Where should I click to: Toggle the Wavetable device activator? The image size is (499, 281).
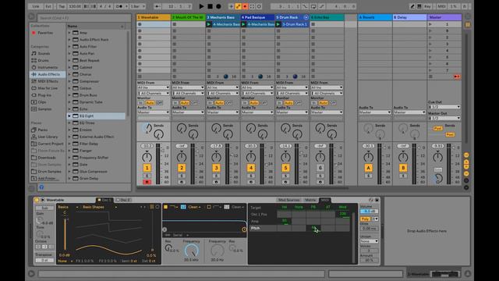tap(37, 200)
